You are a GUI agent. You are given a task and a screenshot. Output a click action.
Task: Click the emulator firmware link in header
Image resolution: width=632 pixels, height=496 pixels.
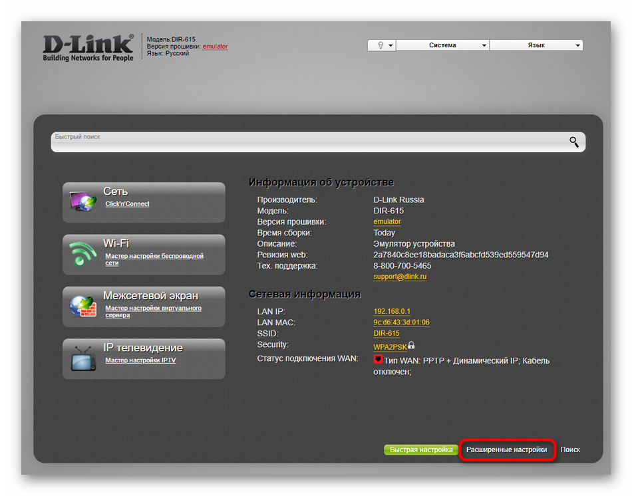[x=216, y=47]
